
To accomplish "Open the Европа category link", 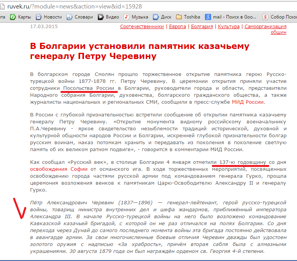I will click(x=178, y=27).
